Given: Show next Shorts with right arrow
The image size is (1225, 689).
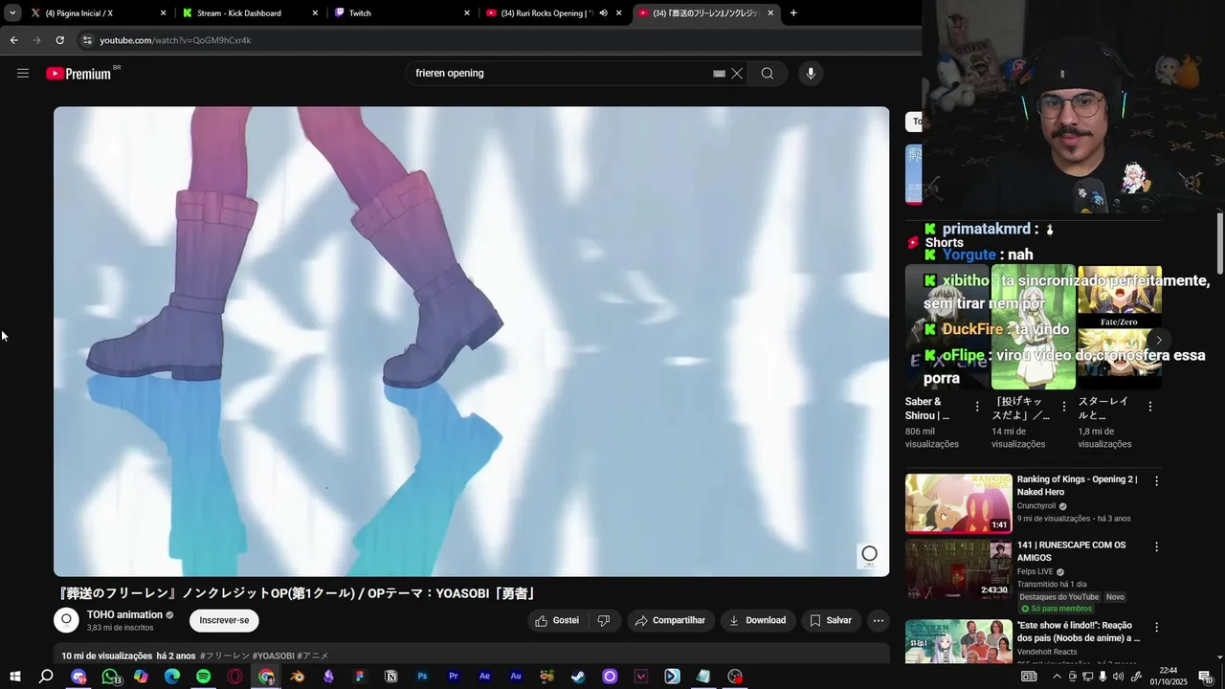Looking at the screenshot, I should pyautogui.click(x=1158, y=340).
